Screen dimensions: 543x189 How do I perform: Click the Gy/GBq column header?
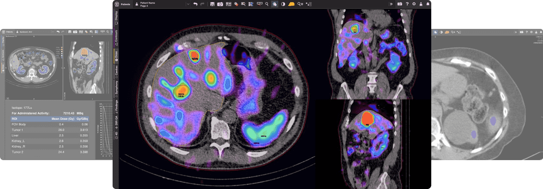pos(82,119)
